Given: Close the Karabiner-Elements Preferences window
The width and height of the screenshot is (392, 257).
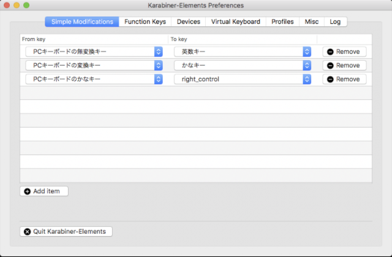Looking at the screenshot, I should tap(7, 6).
